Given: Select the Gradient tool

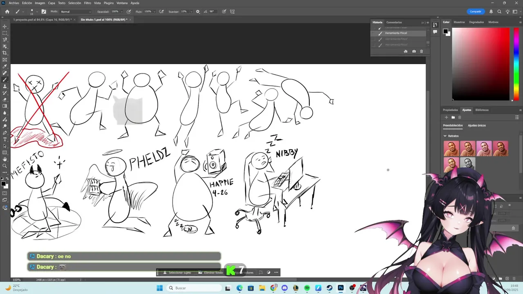Looking at the screenshot, I should (x=5, y=106).
